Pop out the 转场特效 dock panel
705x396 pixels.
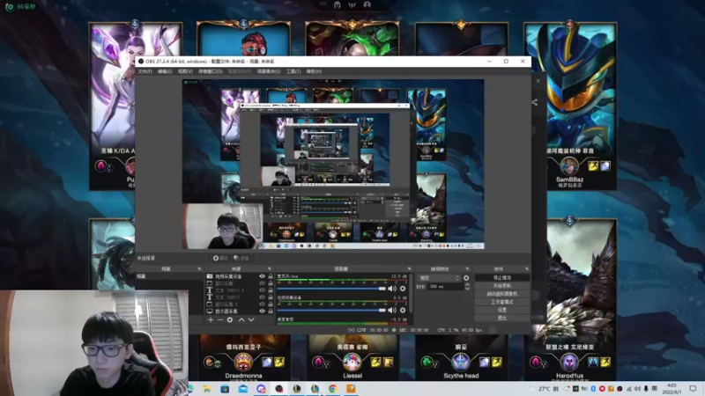pos(467,268)
